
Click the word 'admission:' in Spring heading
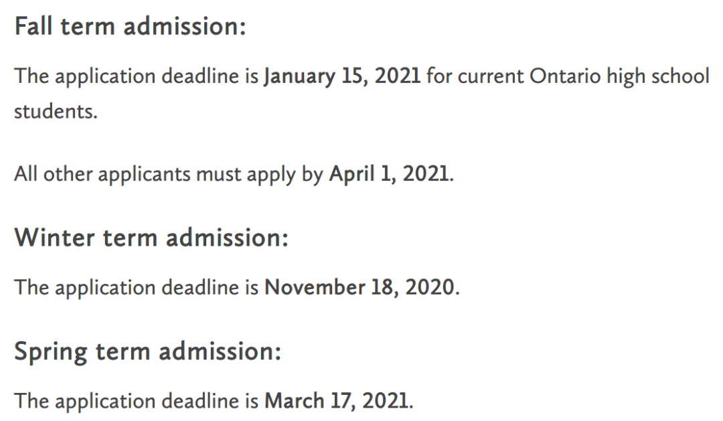[x=220, y=352]
